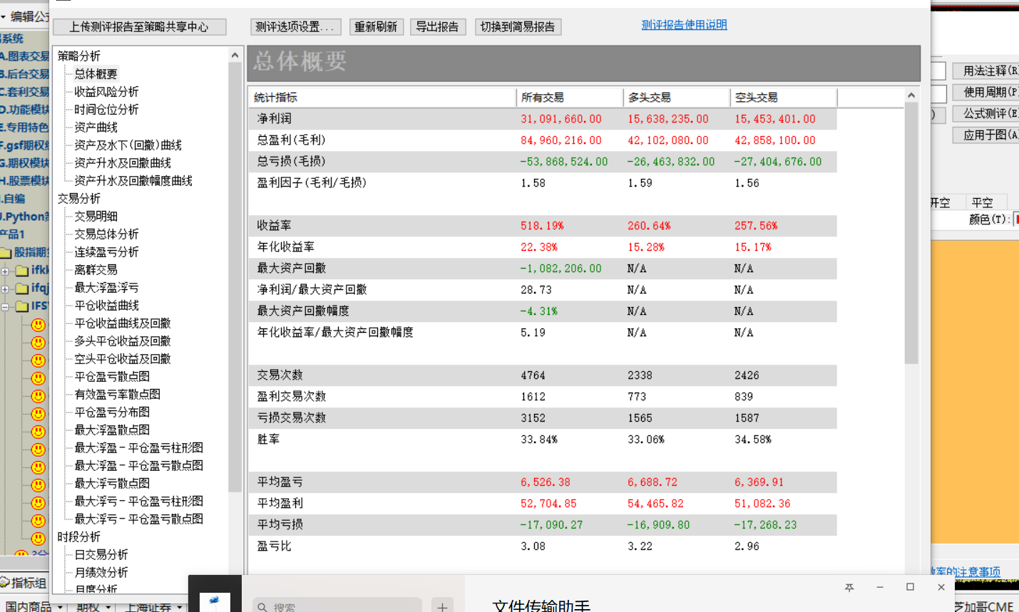The height and width of the screenshot is (612, 1019).
Task: Click the blue flower avatar thumbnail
Action: pyautogui.click(x=215, y=602)
